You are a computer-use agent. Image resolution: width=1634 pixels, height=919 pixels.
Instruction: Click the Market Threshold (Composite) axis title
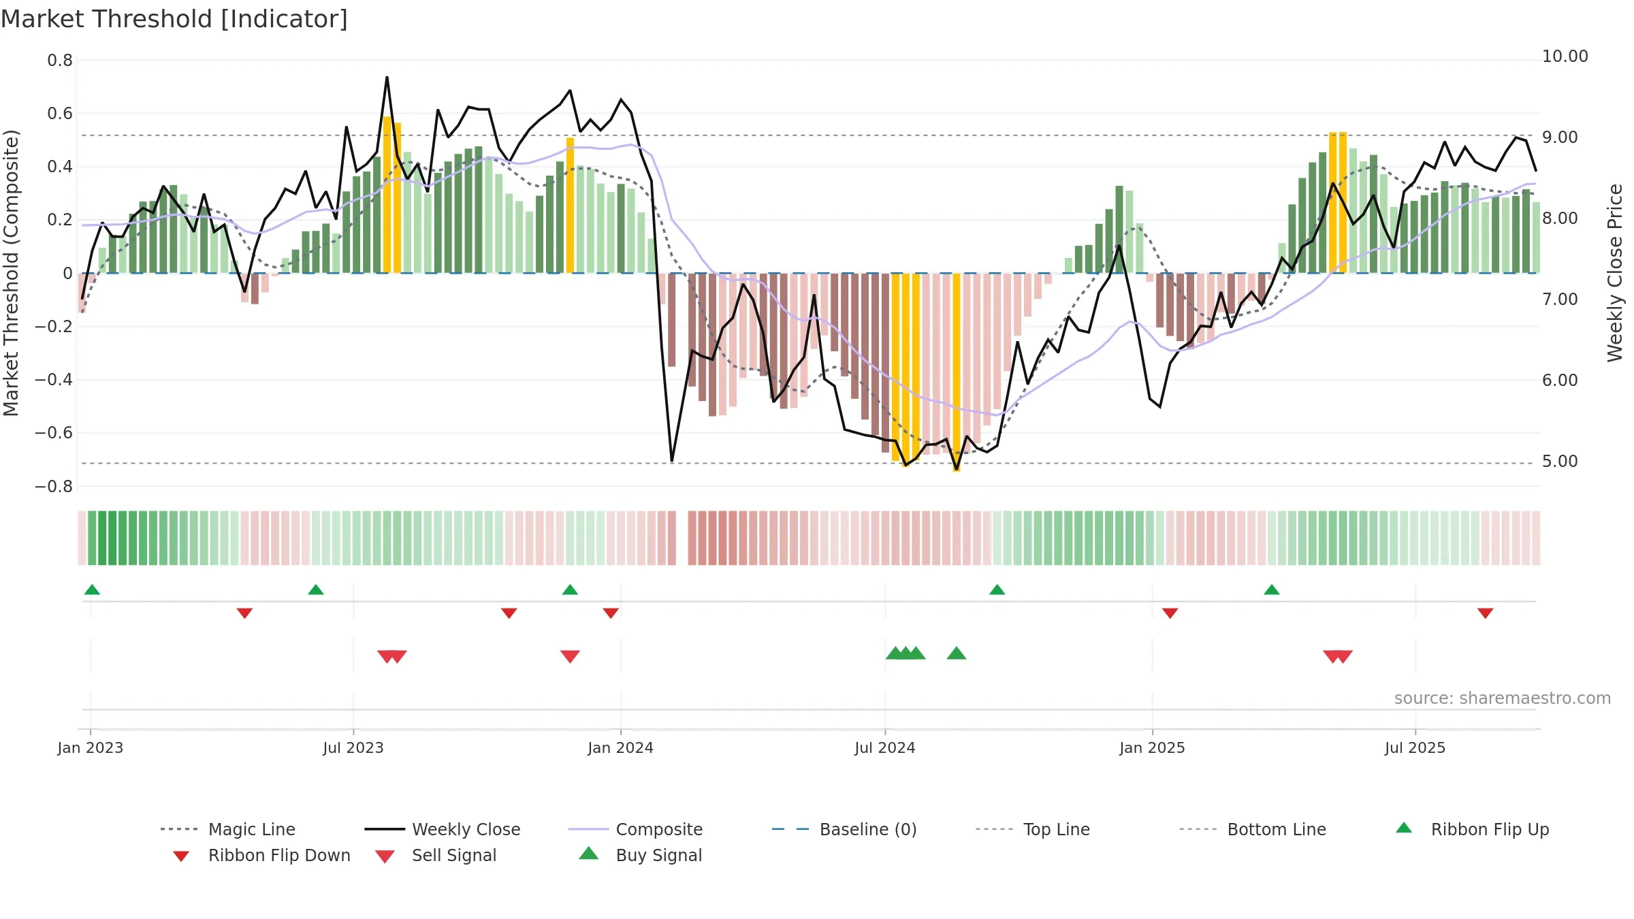(x=11, y=273)
